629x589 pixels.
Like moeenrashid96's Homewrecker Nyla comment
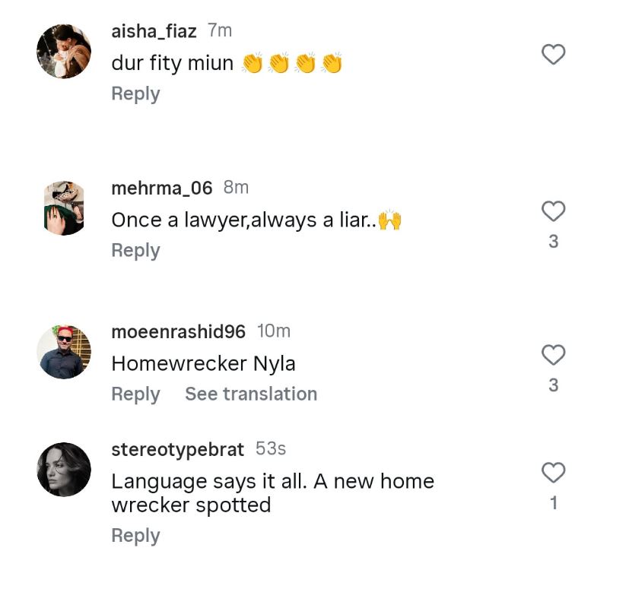553,355
